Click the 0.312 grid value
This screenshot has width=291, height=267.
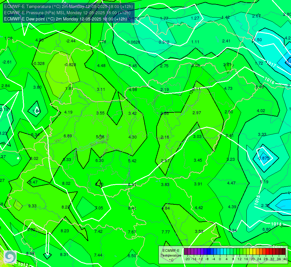(164, 42)
